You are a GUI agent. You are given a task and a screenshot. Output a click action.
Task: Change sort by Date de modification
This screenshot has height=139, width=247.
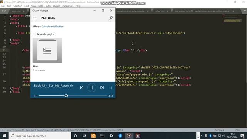pos(52,27)
